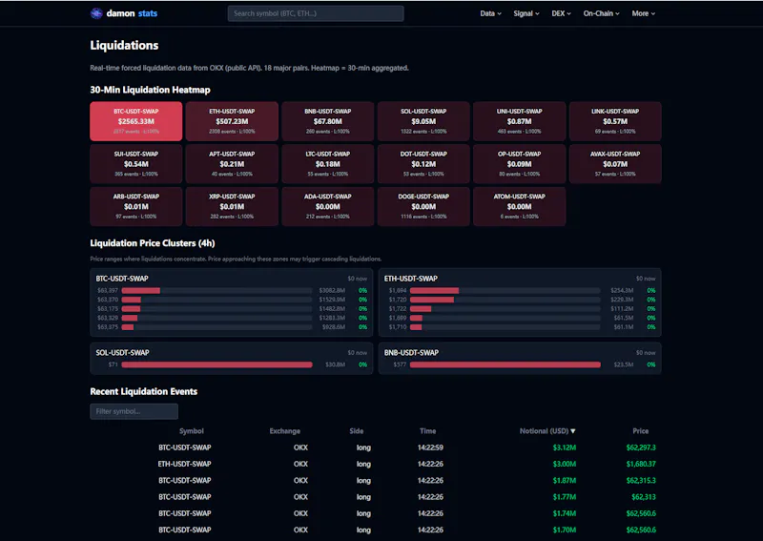763x541 pixels.
Task: Click the SOL $71 cluster bar
Action: click(x=217, y=364)
